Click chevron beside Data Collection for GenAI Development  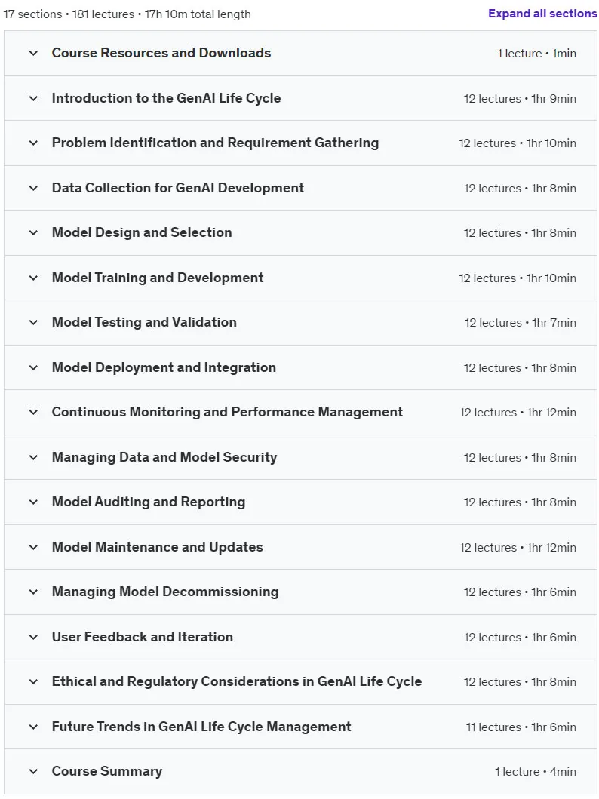click(34, 188)
